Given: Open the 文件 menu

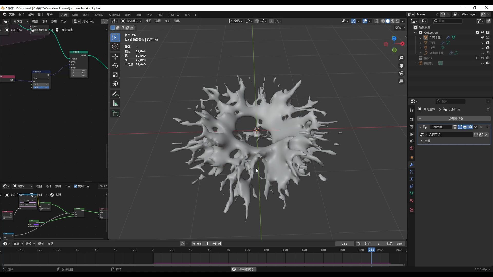Looking at the screenshot, I should pos(12,14).
